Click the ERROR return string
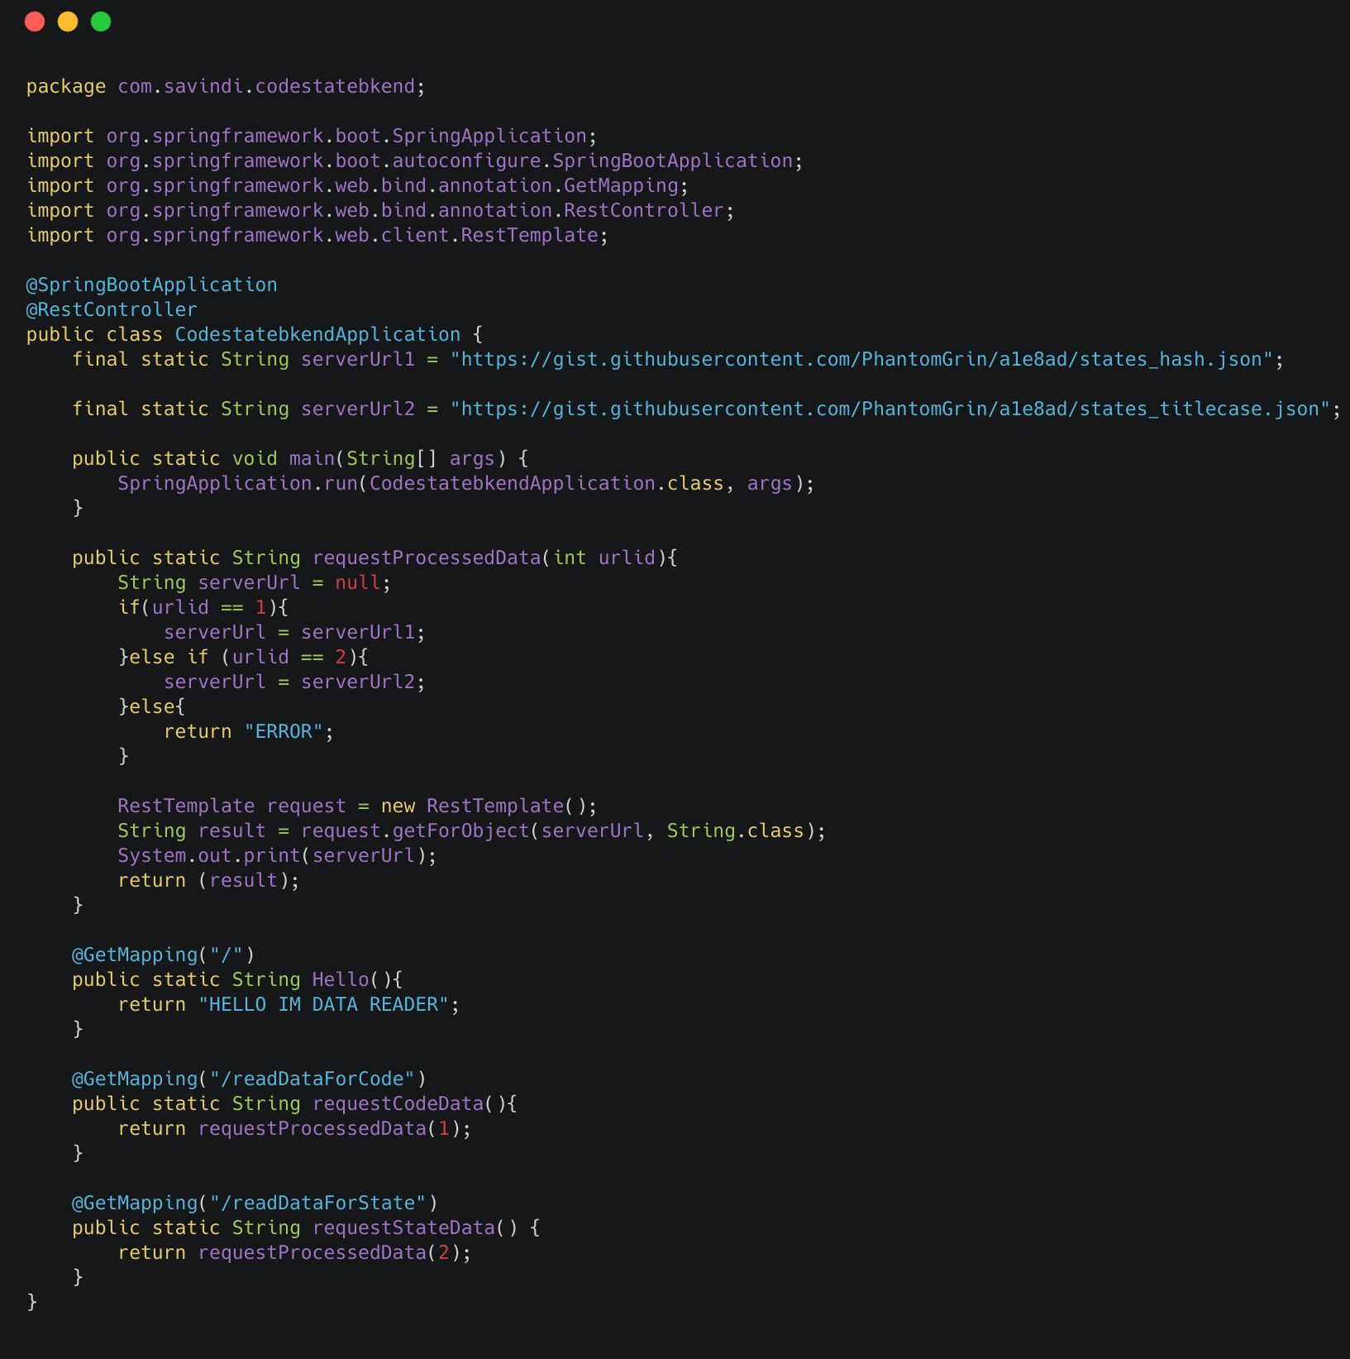This screenshot has height=1359, width=1350. 285,730
